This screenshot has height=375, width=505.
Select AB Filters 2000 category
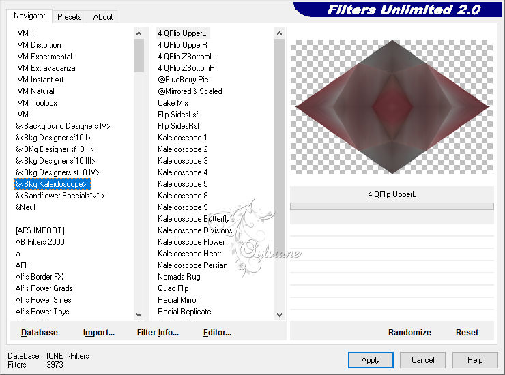click(40, 242)
